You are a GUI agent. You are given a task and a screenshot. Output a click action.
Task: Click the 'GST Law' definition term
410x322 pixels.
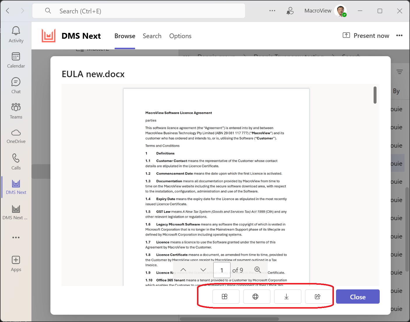click(x=163, y=212)
